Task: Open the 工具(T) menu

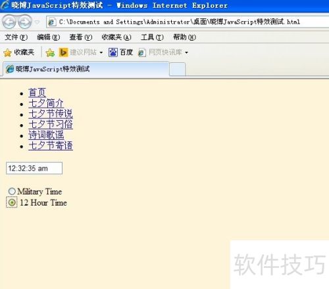Action: coord(152,37)
